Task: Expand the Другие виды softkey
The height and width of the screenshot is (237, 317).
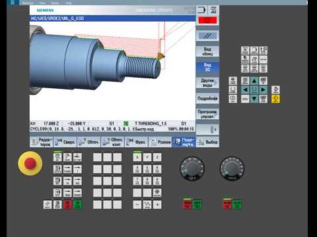Action: 207,83
